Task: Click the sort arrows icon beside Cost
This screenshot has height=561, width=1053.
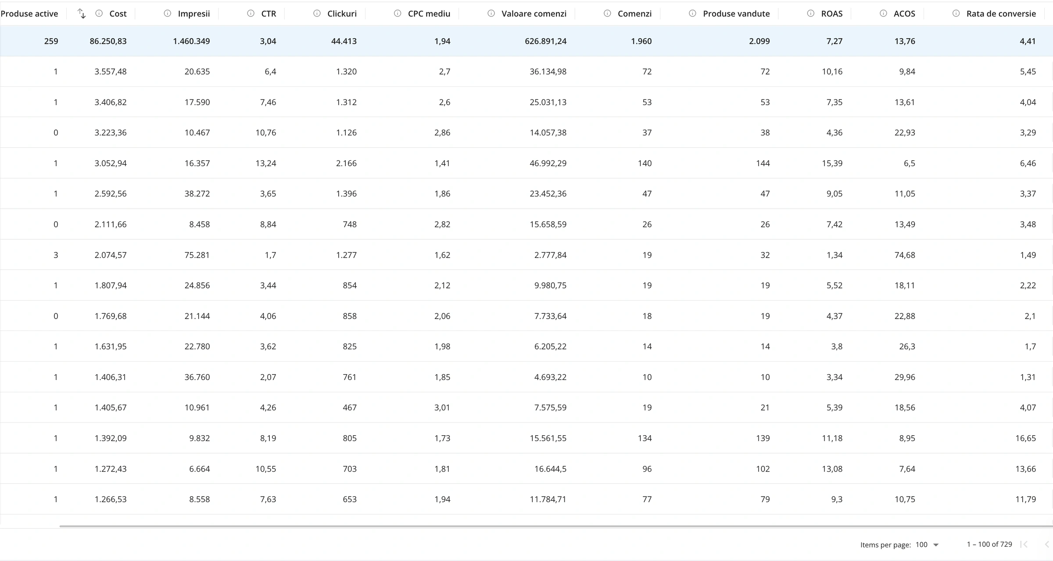Action: pos(82,14)
